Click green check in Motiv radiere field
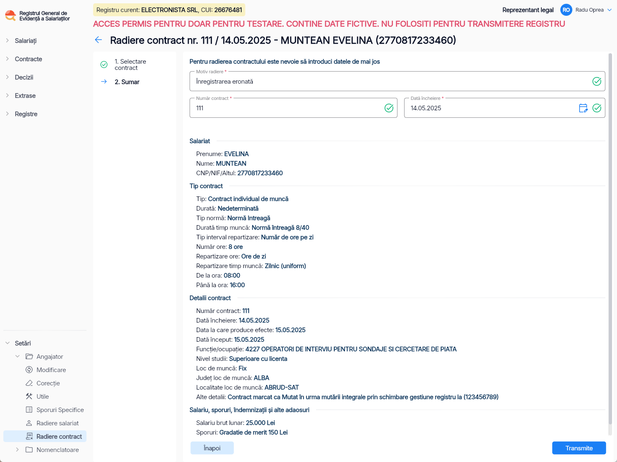 coord(597,82)
